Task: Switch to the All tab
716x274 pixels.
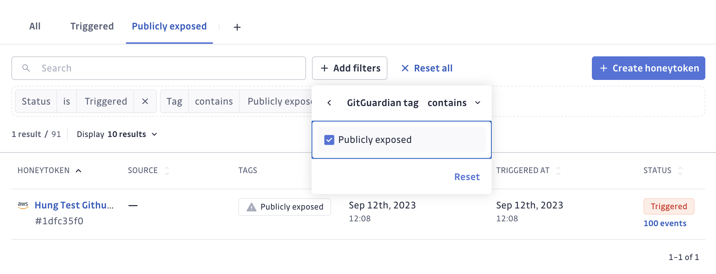Action: tap(35, 26)
